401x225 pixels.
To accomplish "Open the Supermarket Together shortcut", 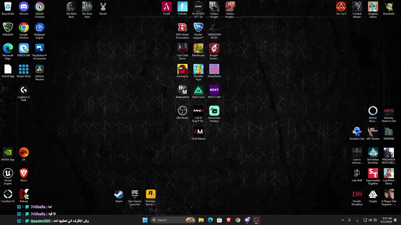I will pos(373,177).
